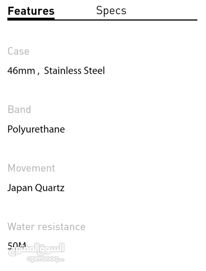Click the word Steel
The width and height of the screenshot is (206, 271).
click(x=94, y=70)
